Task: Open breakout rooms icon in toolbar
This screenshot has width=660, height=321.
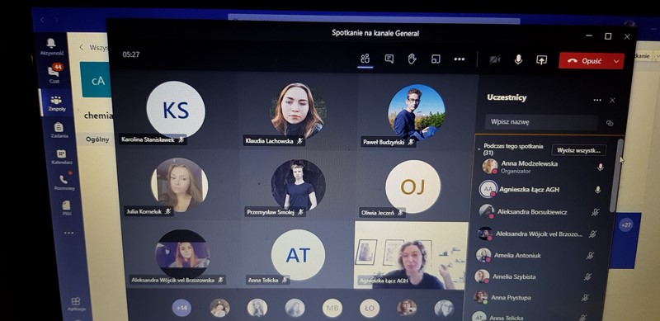Action: (x=436, y=59)
